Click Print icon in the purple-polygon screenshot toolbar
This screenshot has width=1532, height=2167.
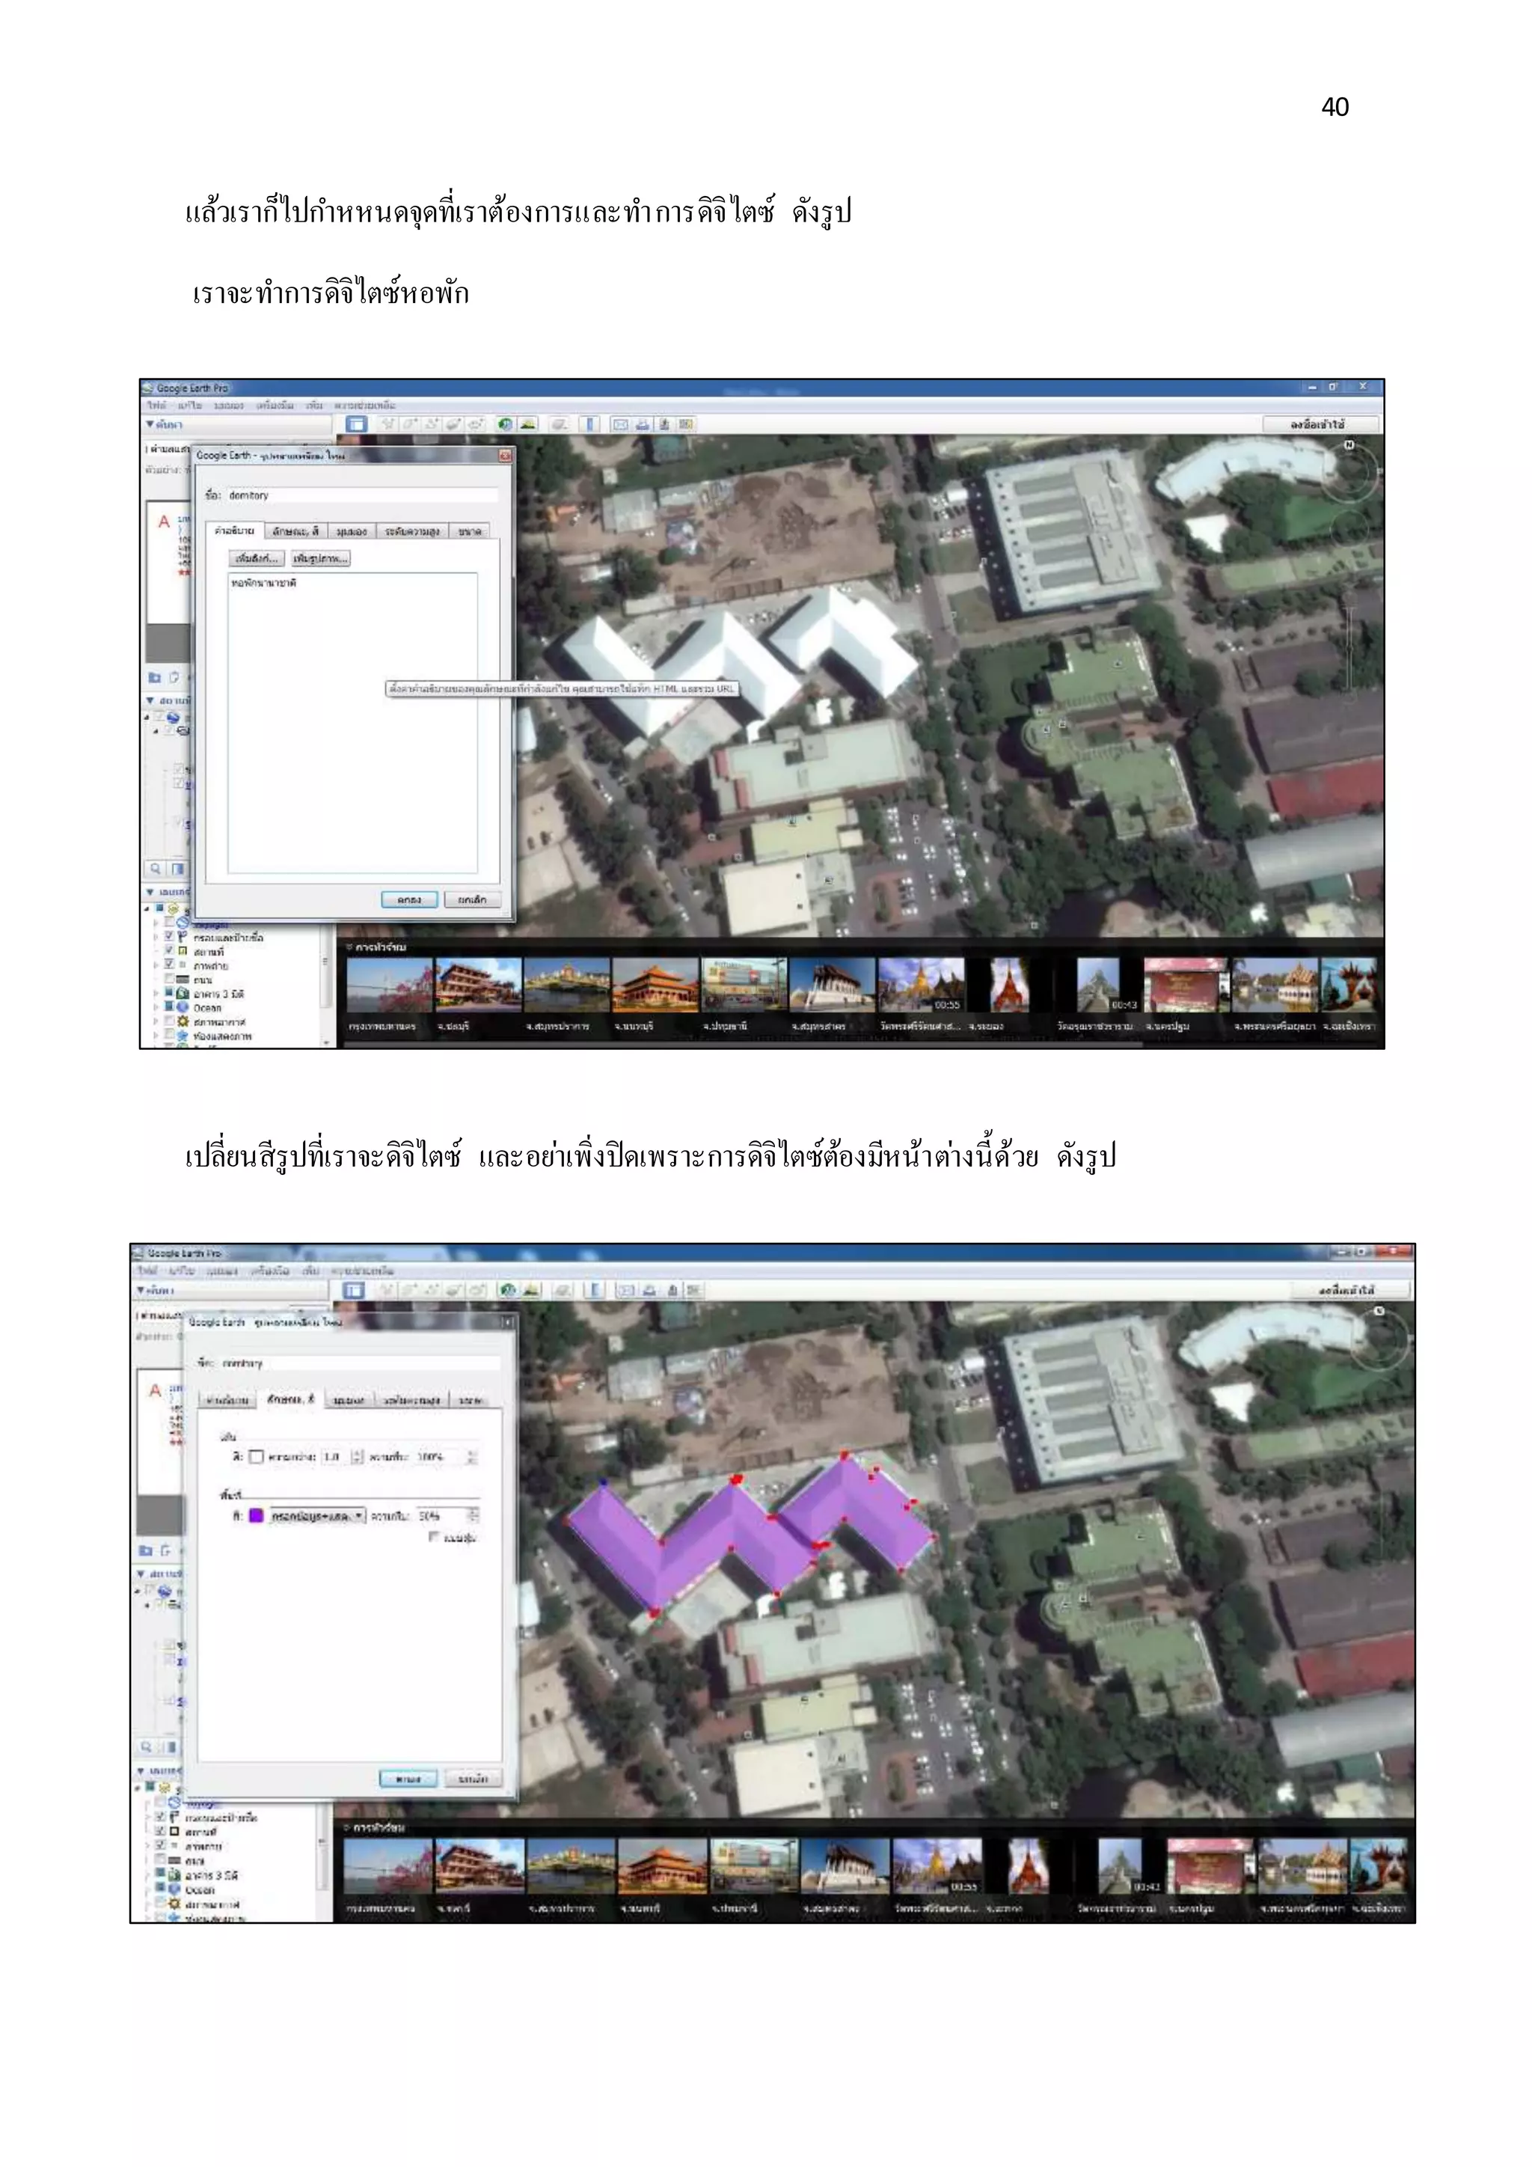[x=650, y=1290]
